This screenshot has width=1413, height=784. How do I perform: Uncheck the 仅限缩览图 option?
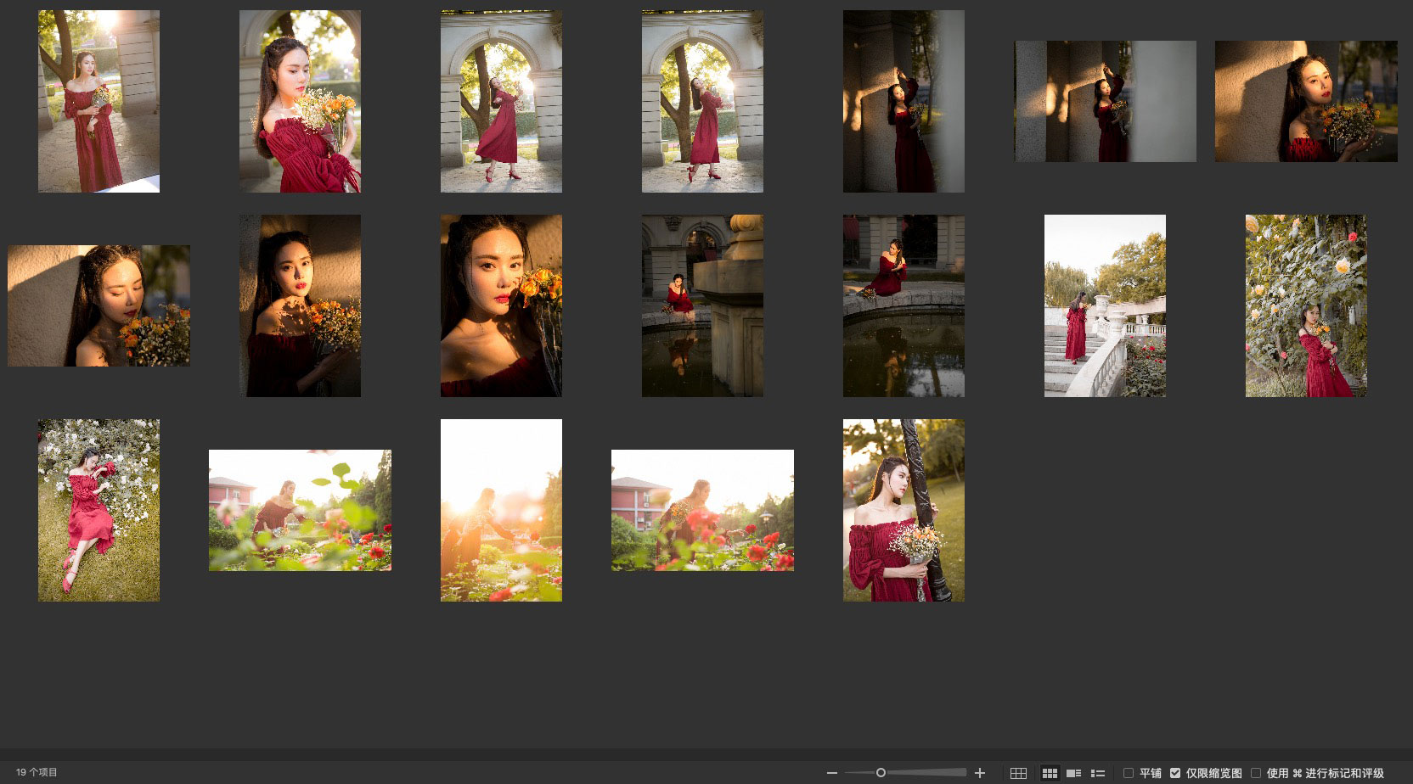[x=1175, y=773]
